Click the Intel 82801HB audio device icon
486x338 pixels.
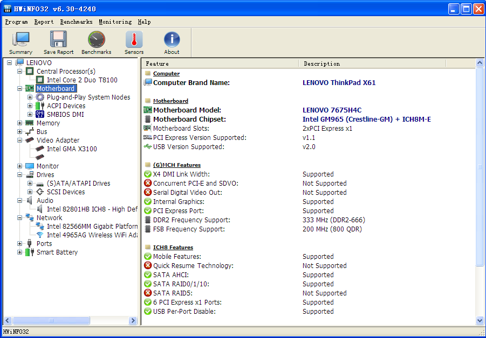tap(40, 209)
